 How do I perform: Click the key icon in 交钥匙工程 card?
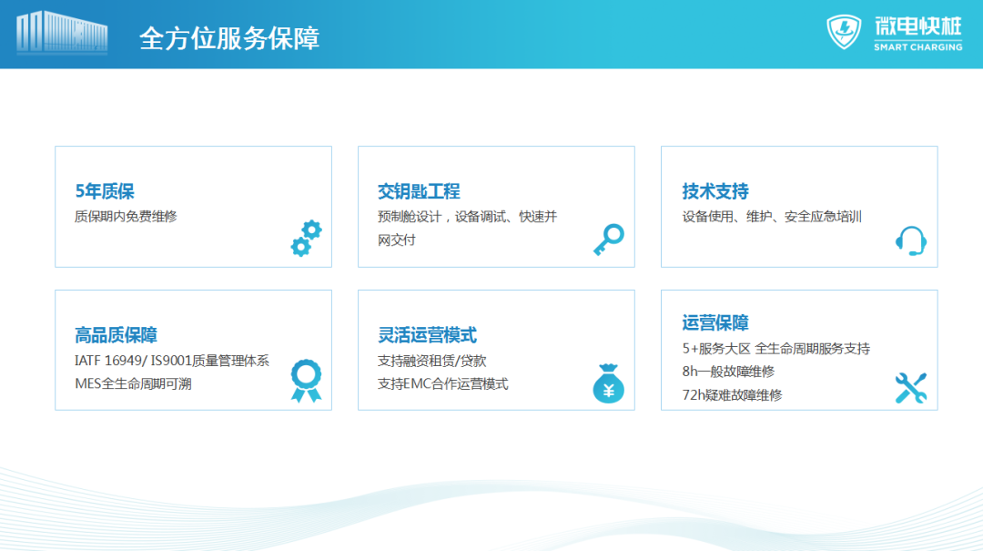point(609,240)
